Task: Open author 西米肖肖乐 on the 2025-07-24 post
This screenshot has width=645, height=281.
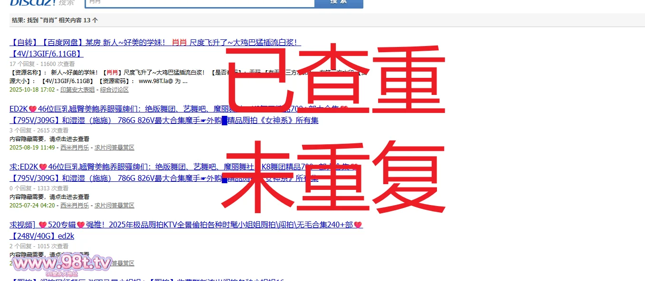Action: pos(75,206)
